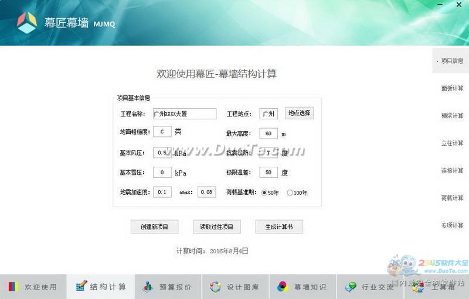
Task: Focus the 工程名称 input field
Action: tap(185, 114)
